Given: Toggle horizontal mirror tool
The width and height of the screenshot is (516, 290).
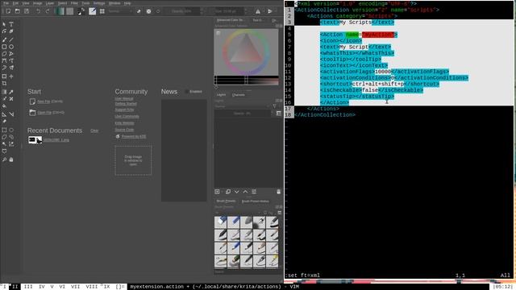Looking at the screenshot, I should click(x=258, y=11).
